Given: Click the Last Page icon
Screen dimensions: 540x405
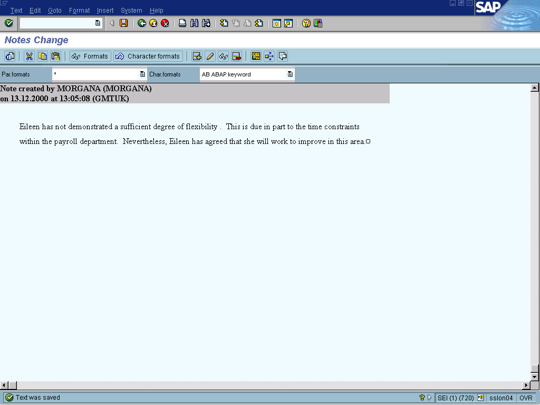Looking at the screenshot, I should (259, 23).
